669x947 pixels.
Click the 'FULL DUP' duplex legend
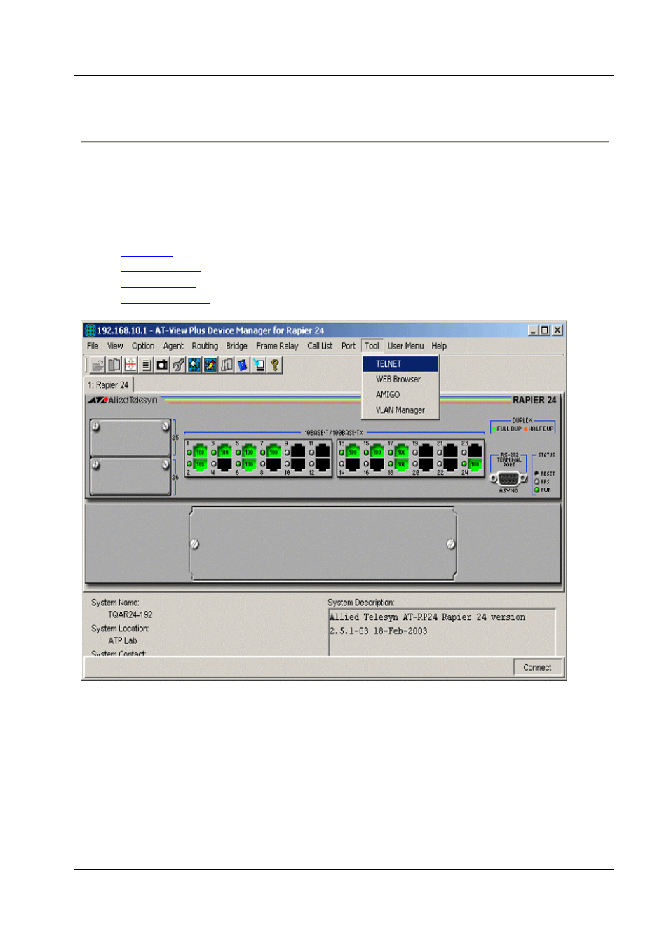[508, 429]
